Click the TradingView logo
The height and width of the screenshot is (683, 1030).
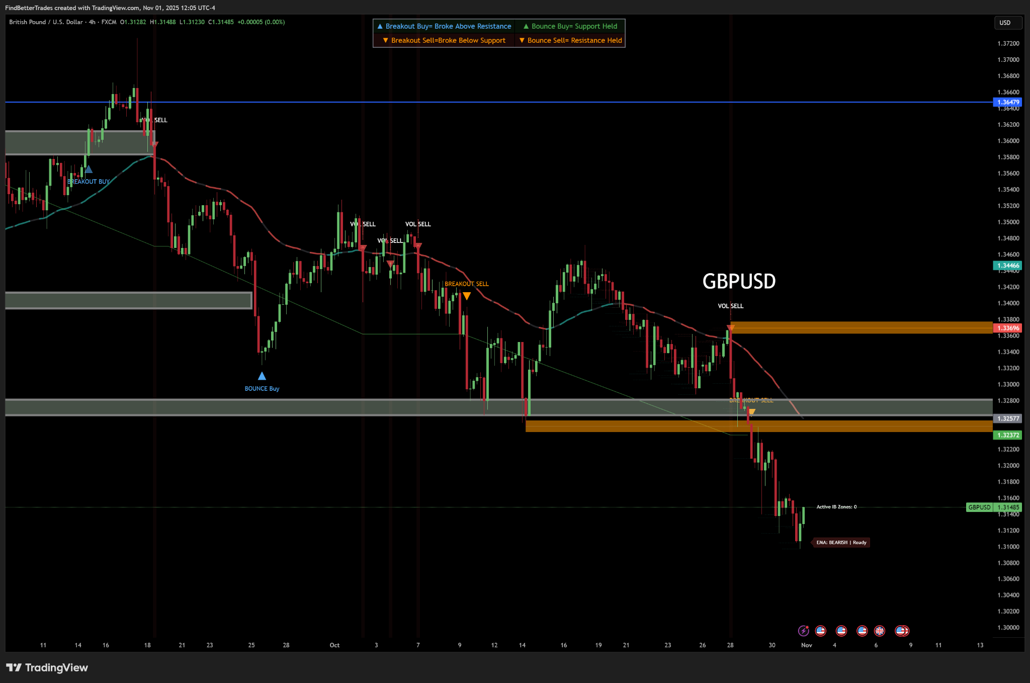(x=47, y=667)
